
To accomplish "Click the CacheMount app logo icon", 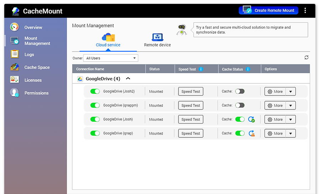I will tap(15, 11).
